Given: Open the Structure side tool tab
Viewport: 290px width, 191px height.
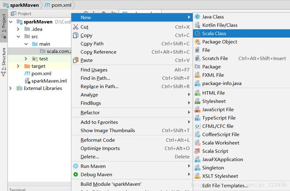Looking at the screenshot, I should coord(4,62).
